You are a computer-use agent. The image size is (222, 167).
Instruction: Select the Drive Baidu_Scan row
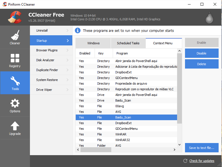point(126,100)
